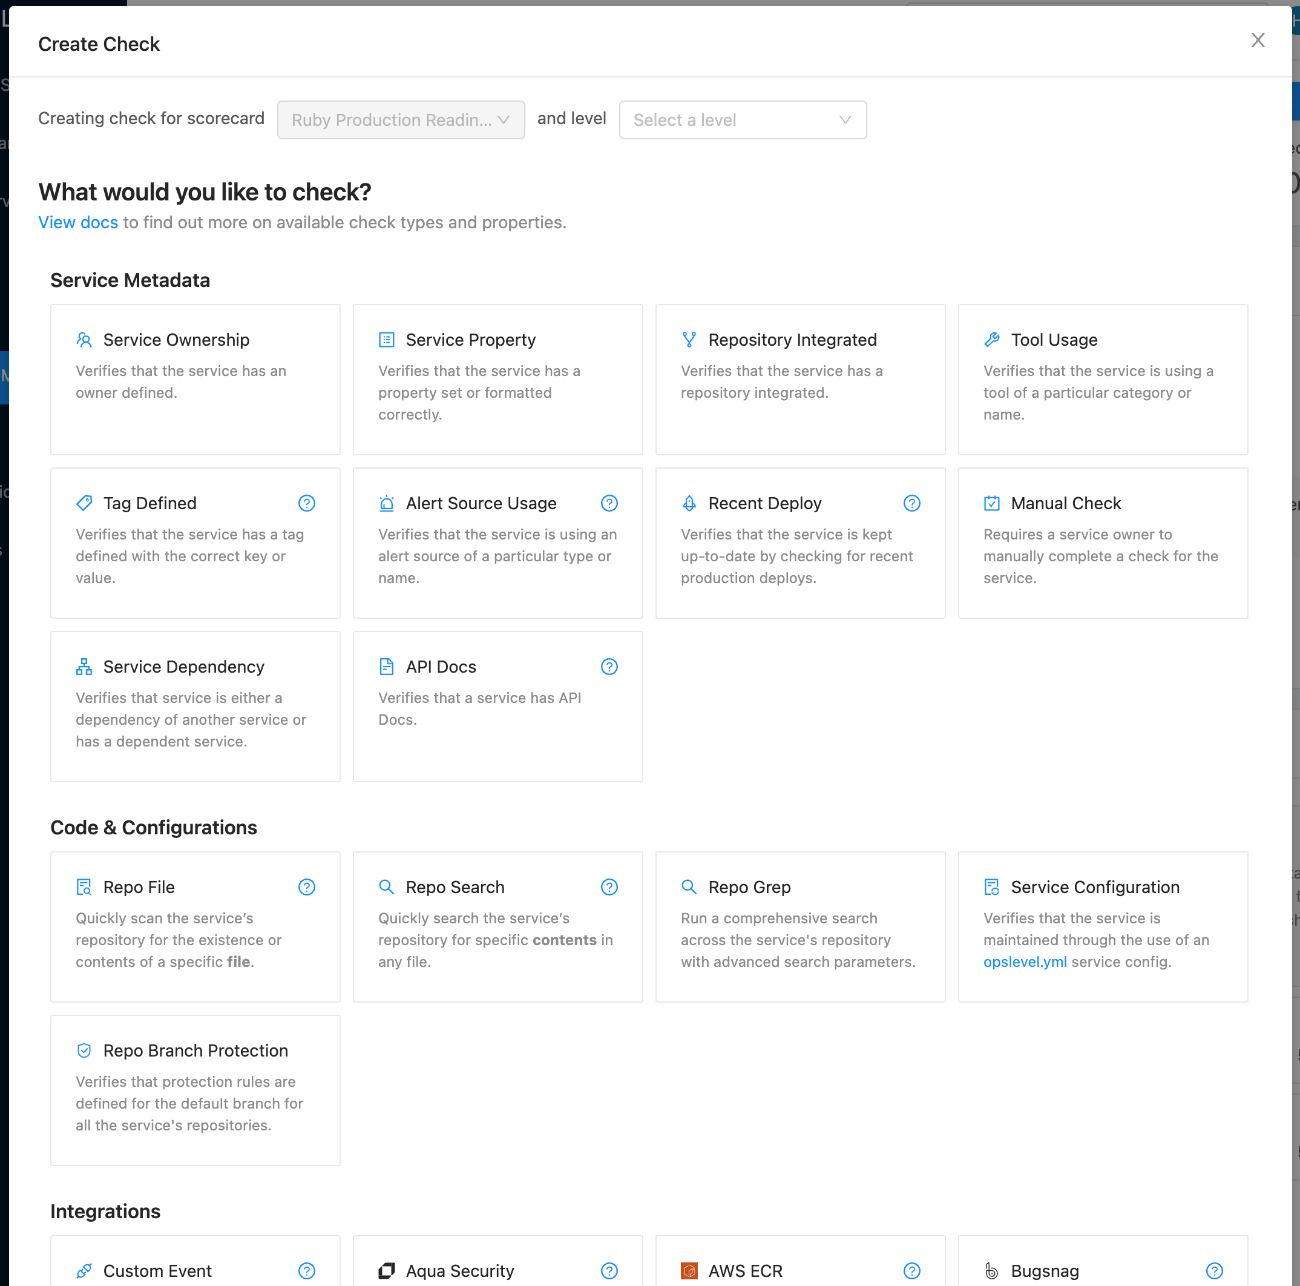This screenshot has width=1300, height=1286.
Task: Close the Create Check dialog
Action: click(1258, 41)
